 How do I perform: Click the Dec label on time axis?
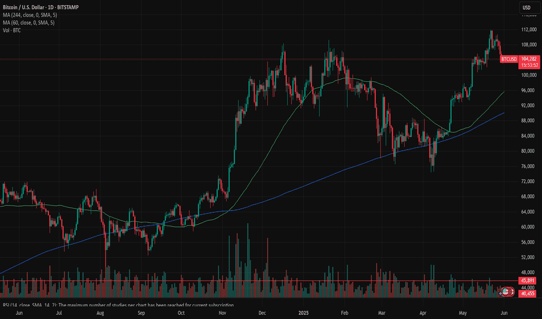(262, 313)
